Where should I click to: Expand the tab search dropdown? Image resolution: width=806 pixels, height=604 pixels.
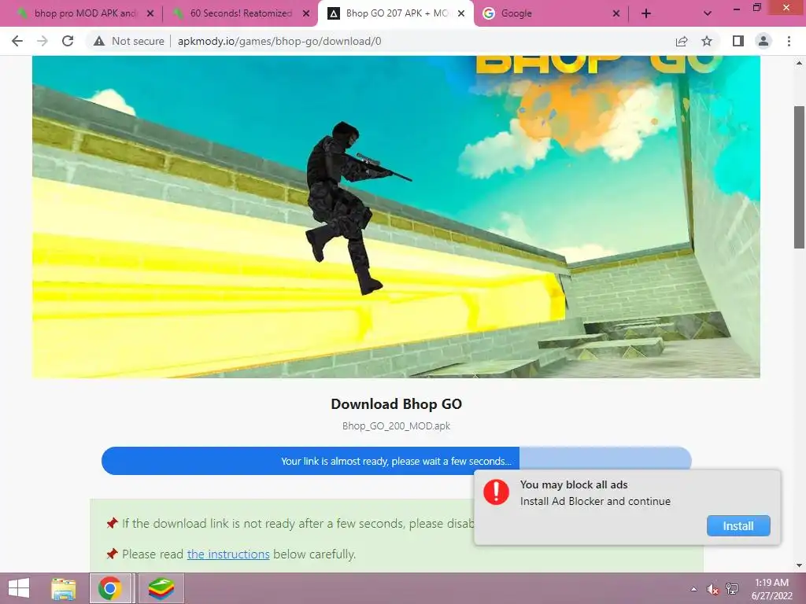708,14
